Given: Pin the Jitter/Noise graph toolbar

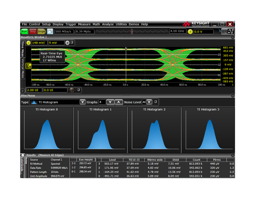Looking at the screenshot, I should (156, 102).
